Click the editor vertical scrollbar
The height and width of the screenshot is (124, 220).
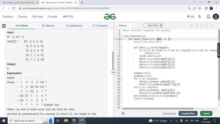point(219,65)
